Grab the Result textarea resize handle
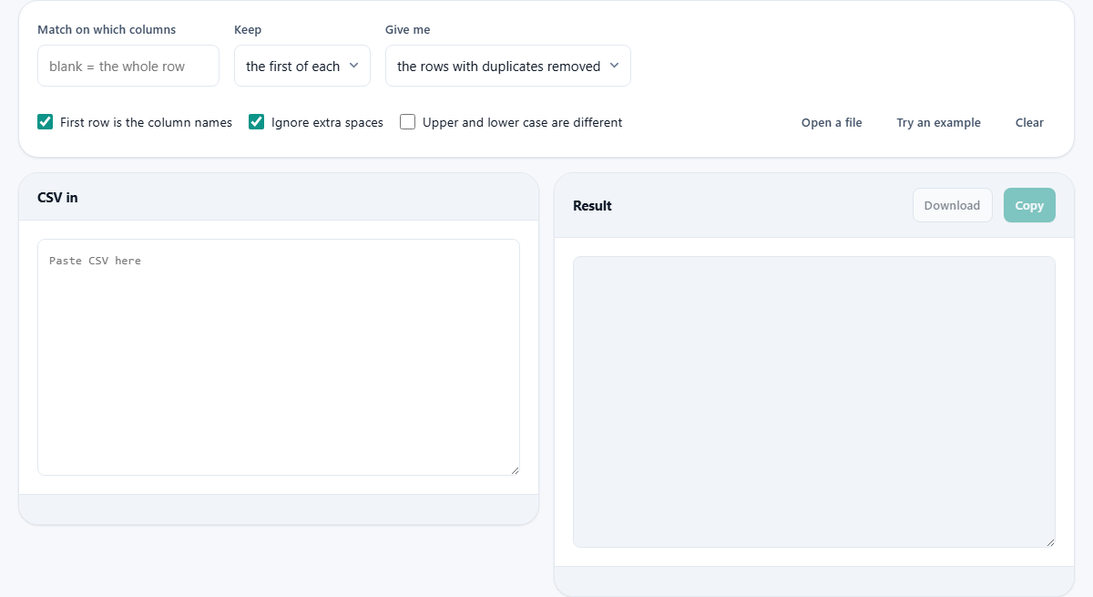1093x597 pixels. pyautogui.click(x=1050, y=542)
